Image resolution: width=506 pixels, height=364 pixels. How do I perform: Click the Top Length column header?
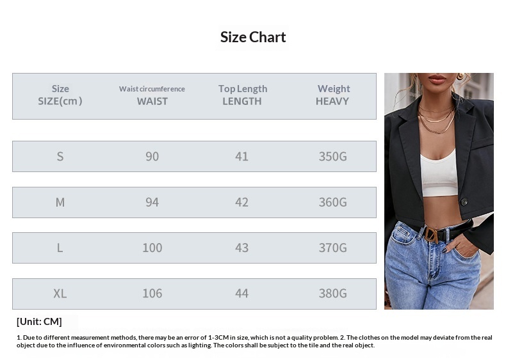[242, 95]
